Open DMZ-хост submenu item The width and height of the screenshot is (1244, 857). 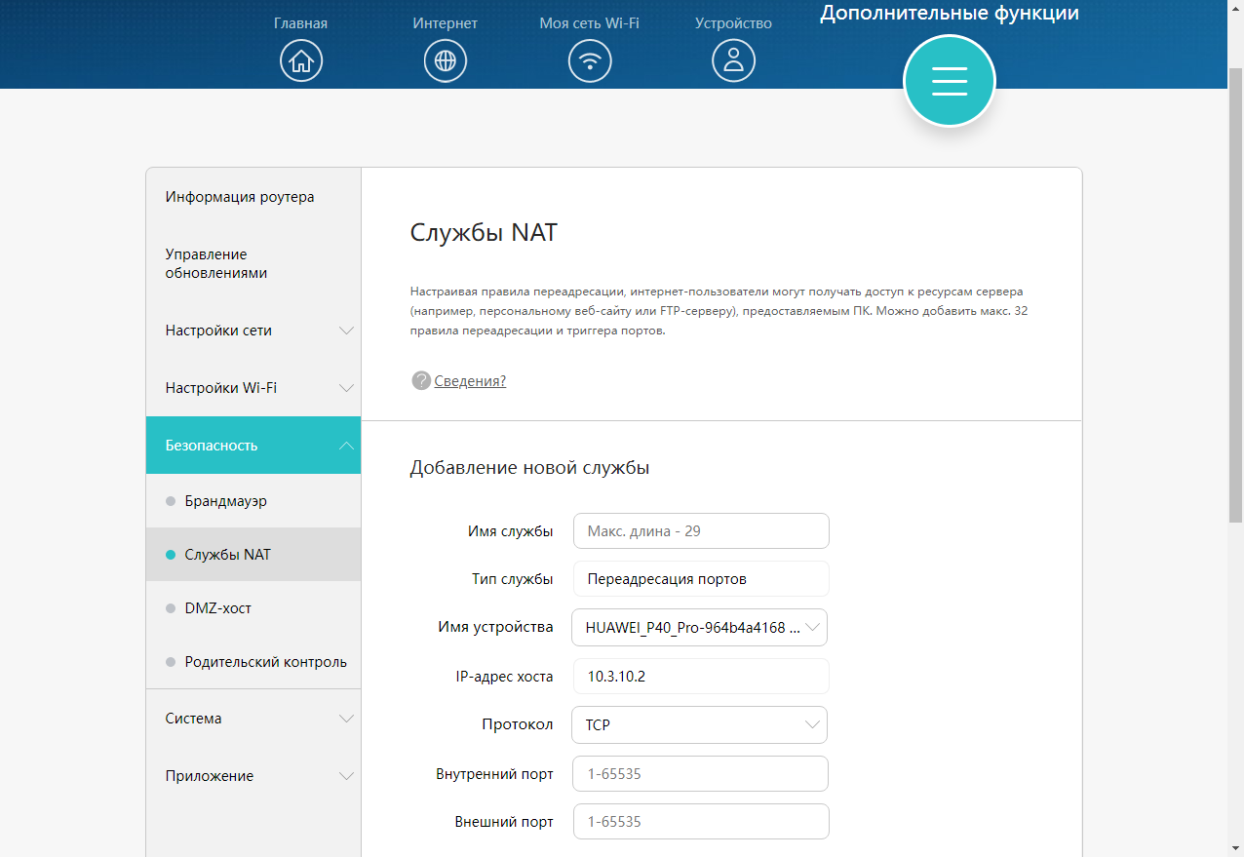tap(253, 608)
